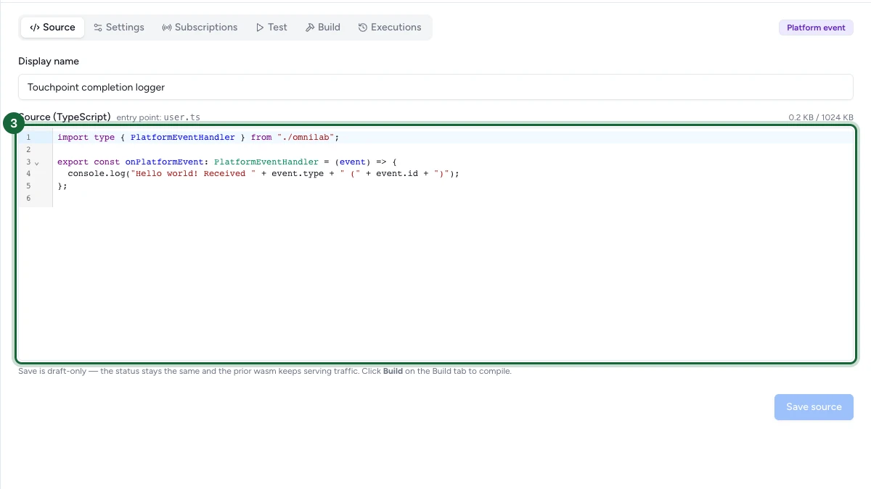Collapse the code fold arrow on line 3

click(x=37, y=162)
